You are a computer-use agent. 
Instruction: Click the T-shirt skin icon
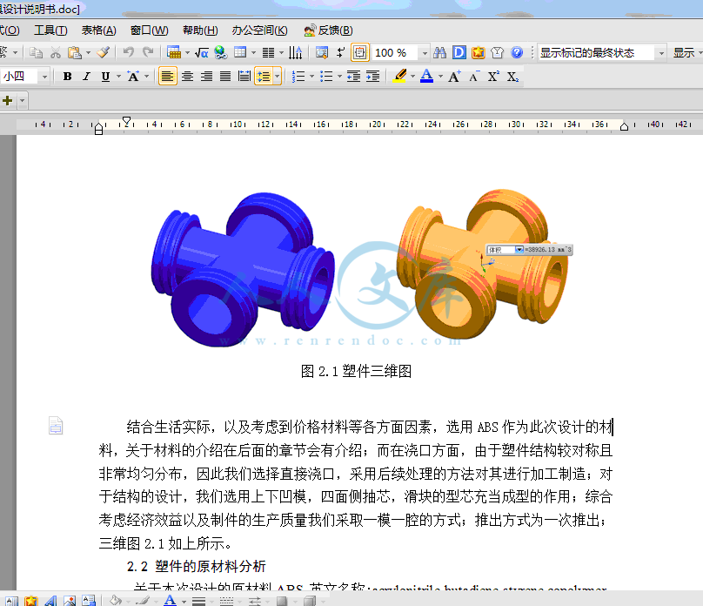point(497,52)
